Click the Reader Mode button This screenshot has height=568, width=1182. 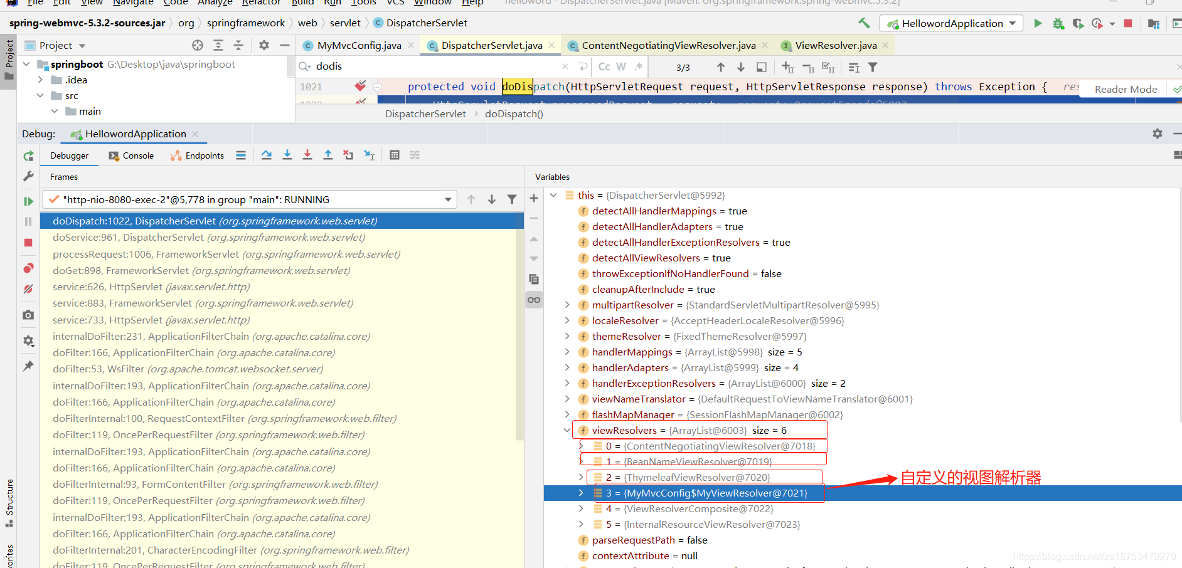[x=1126, y=89]
